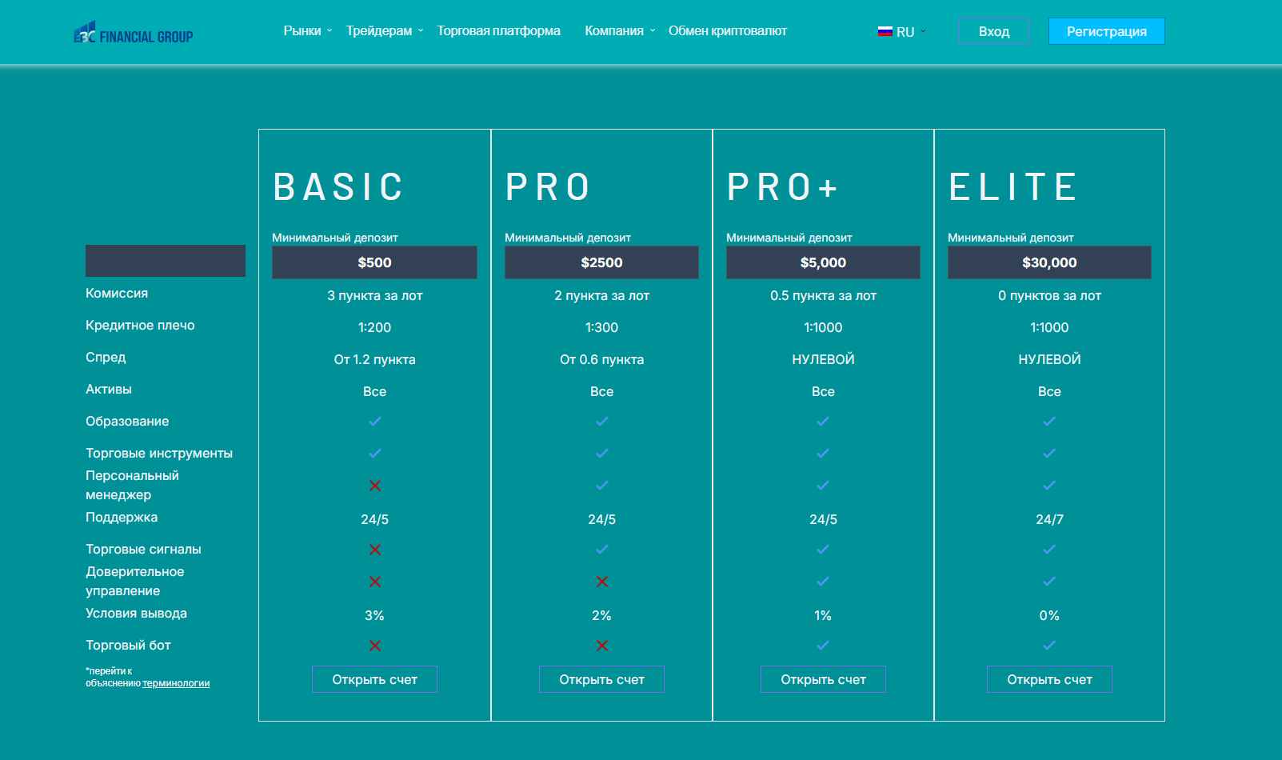Click the Russian flag language icon
The width and height of the screenshot is (1282, 760).
[x=885, y=32]
